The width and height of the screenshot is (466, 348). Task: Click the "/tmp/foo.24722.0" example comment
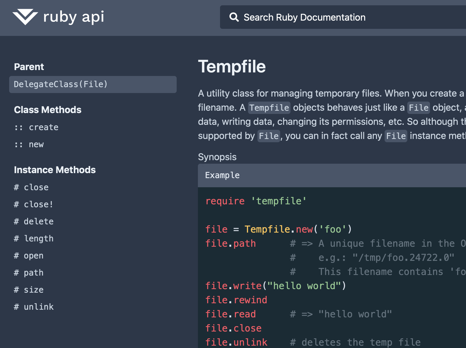coord(403,258)
